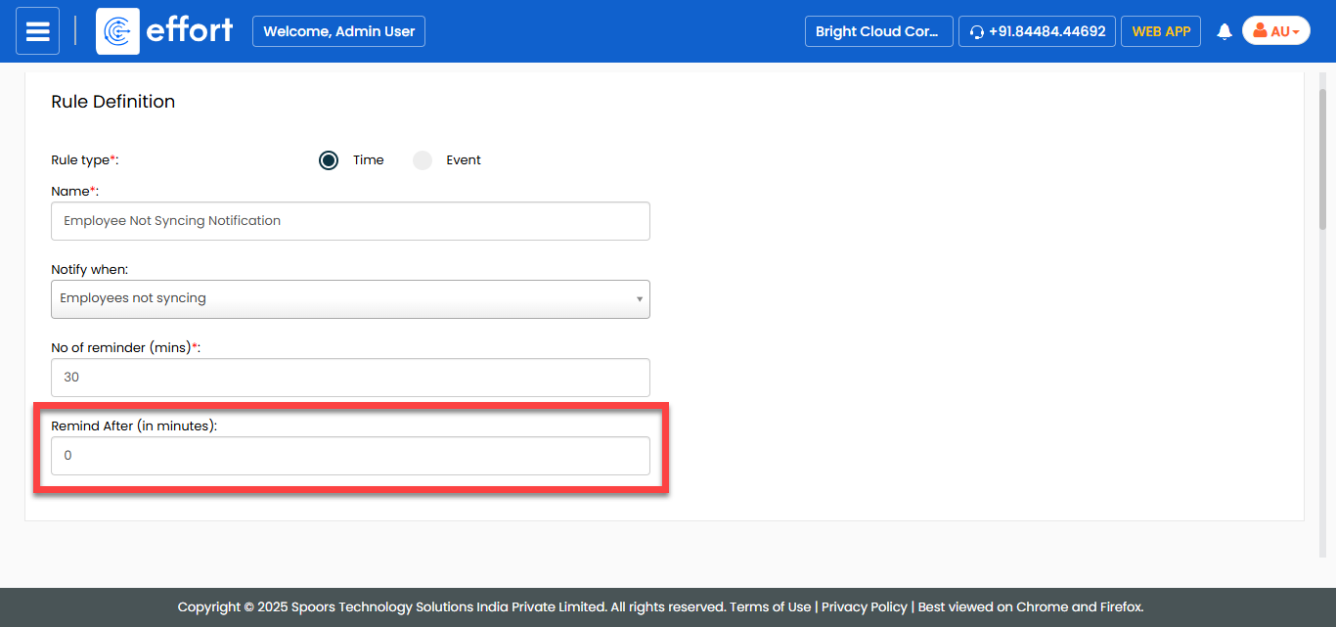Expand the AU account caret
This screenshot has height=627, width=1336.
pyautogui.click(x=1296, y=32)
